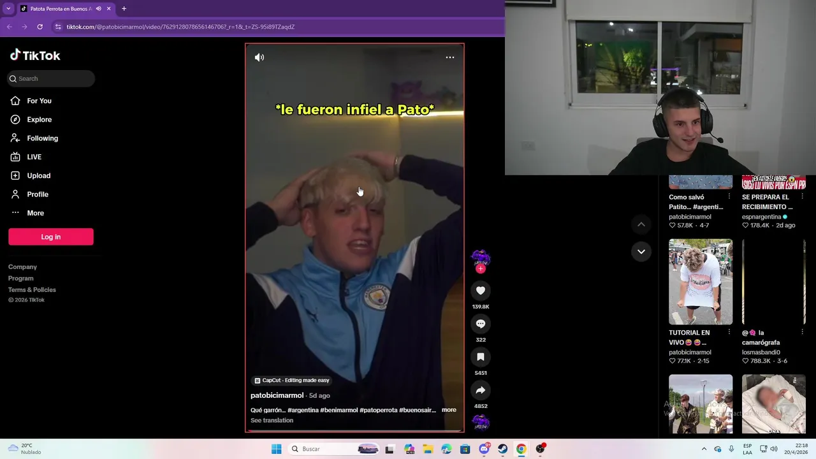Image resolution: width=816 pixels, height=459 pixels.
Task: Open the Windows Start menu
Action: 276,449
